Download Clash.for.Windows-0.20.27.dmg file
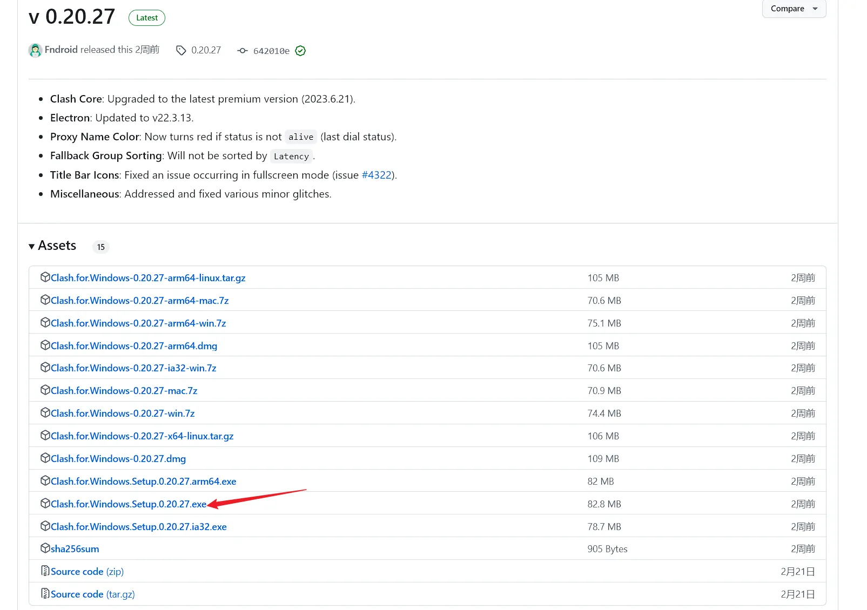The height and width of the screenshot is (610, 867). click(118, 459)
